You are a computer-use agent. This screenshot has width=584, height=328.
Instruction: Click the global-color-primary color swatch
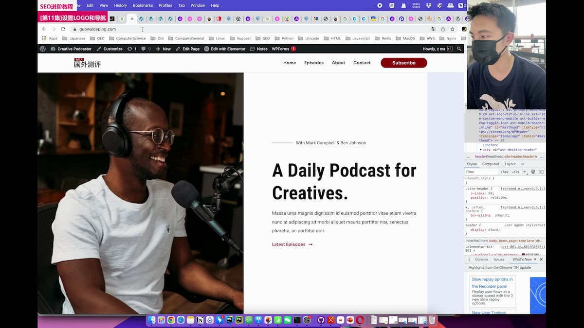click(x=523, y=254)
